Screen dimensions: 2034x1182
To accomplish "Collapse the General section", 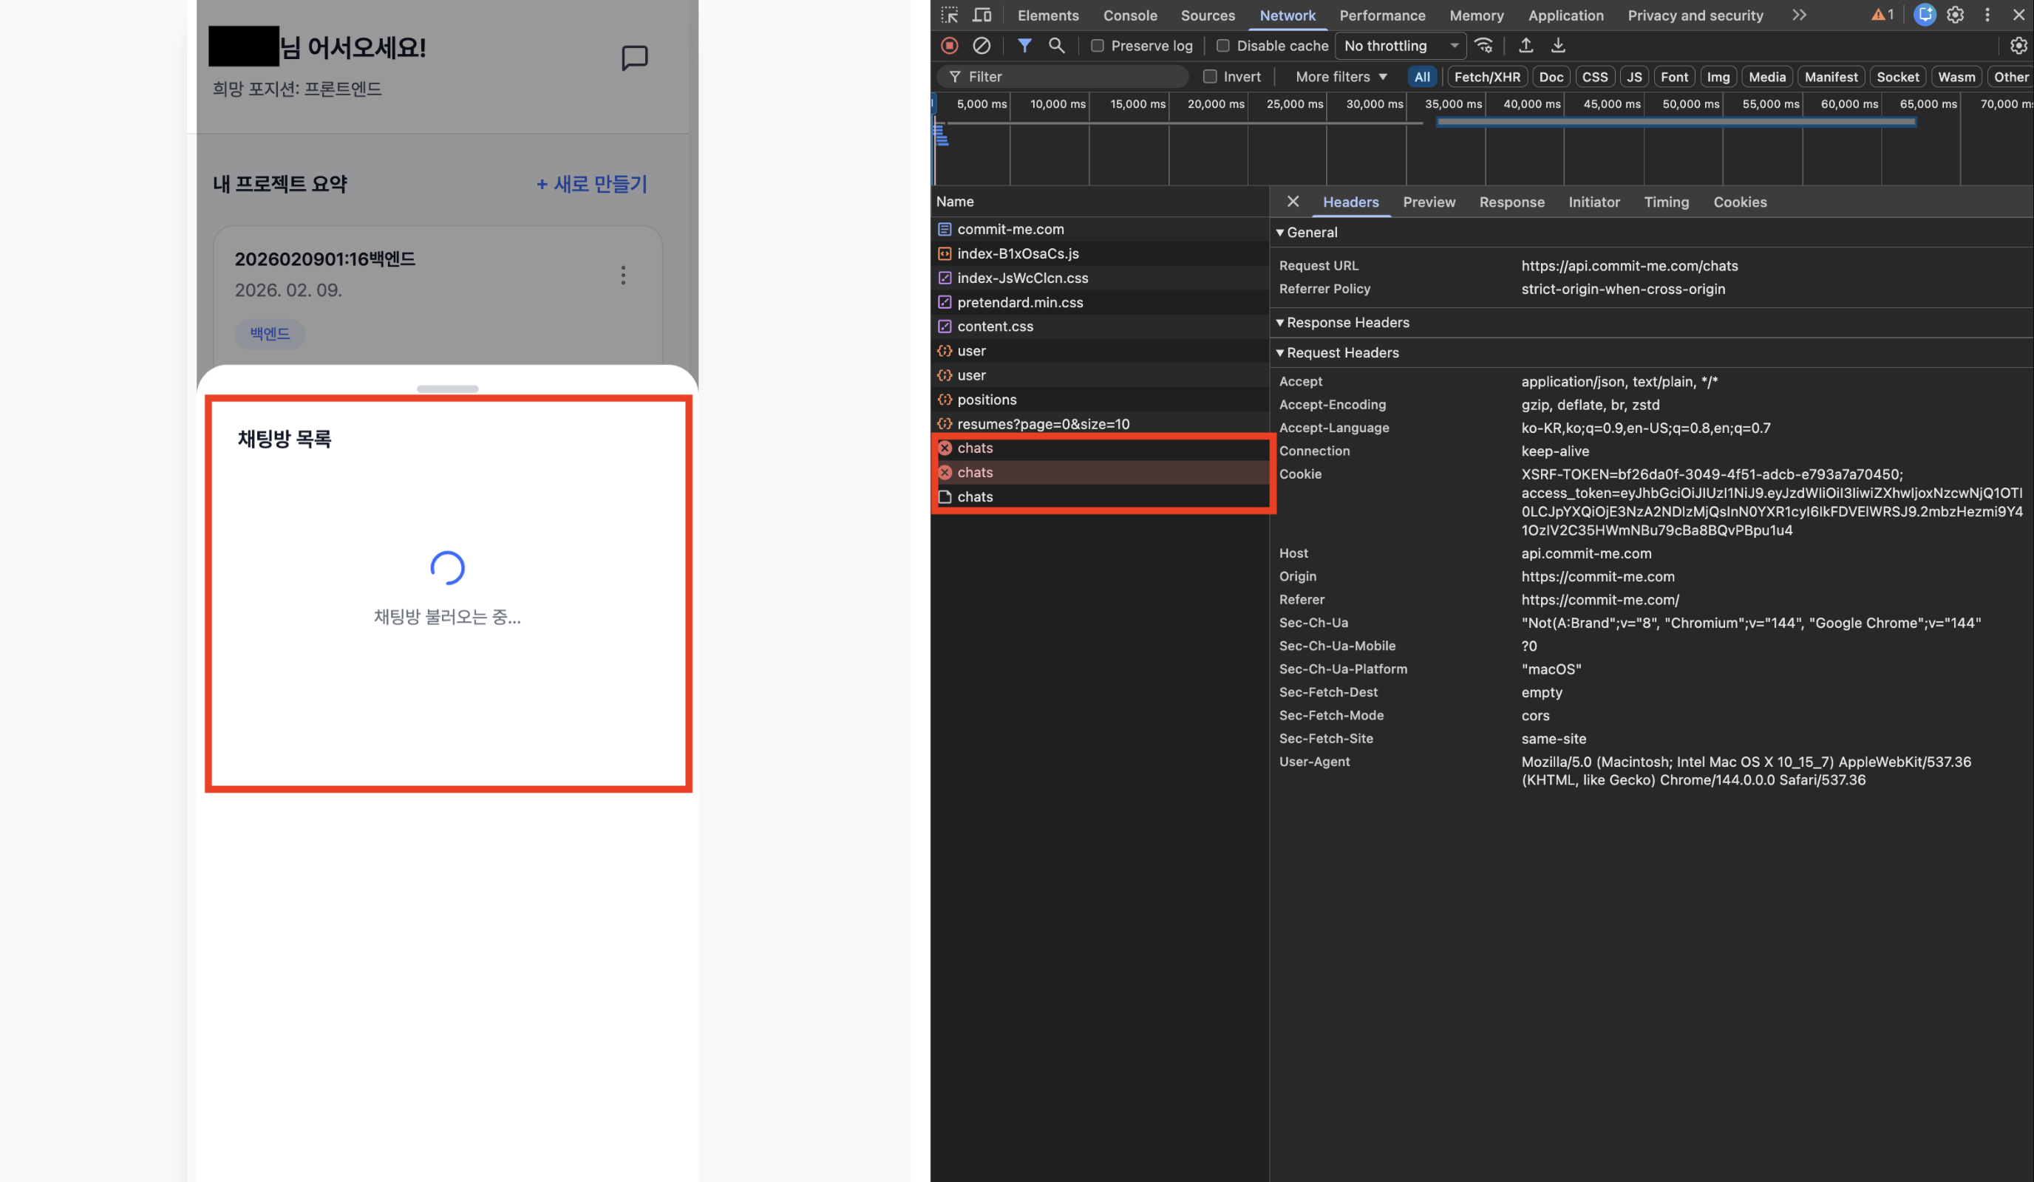I will coord(1307,233).
